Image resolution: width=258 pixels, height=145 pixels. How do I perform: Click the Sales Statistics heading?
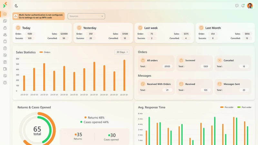tap(26, 52)
